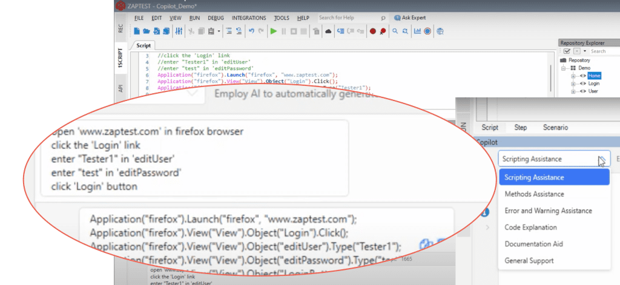Screen dimensions: 620x285
Task: Open the INTEGRATIONS menu
Action: click(x=249, y=18)
